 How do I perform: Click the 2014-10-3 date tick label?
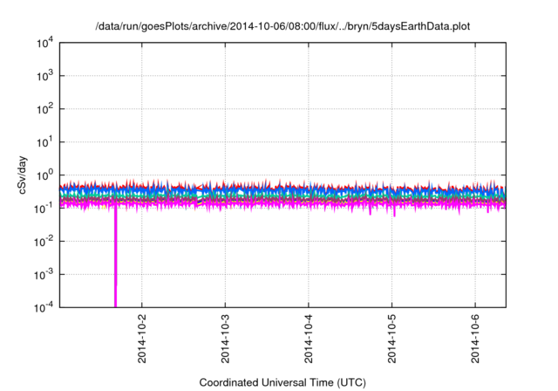coord(225,339)
